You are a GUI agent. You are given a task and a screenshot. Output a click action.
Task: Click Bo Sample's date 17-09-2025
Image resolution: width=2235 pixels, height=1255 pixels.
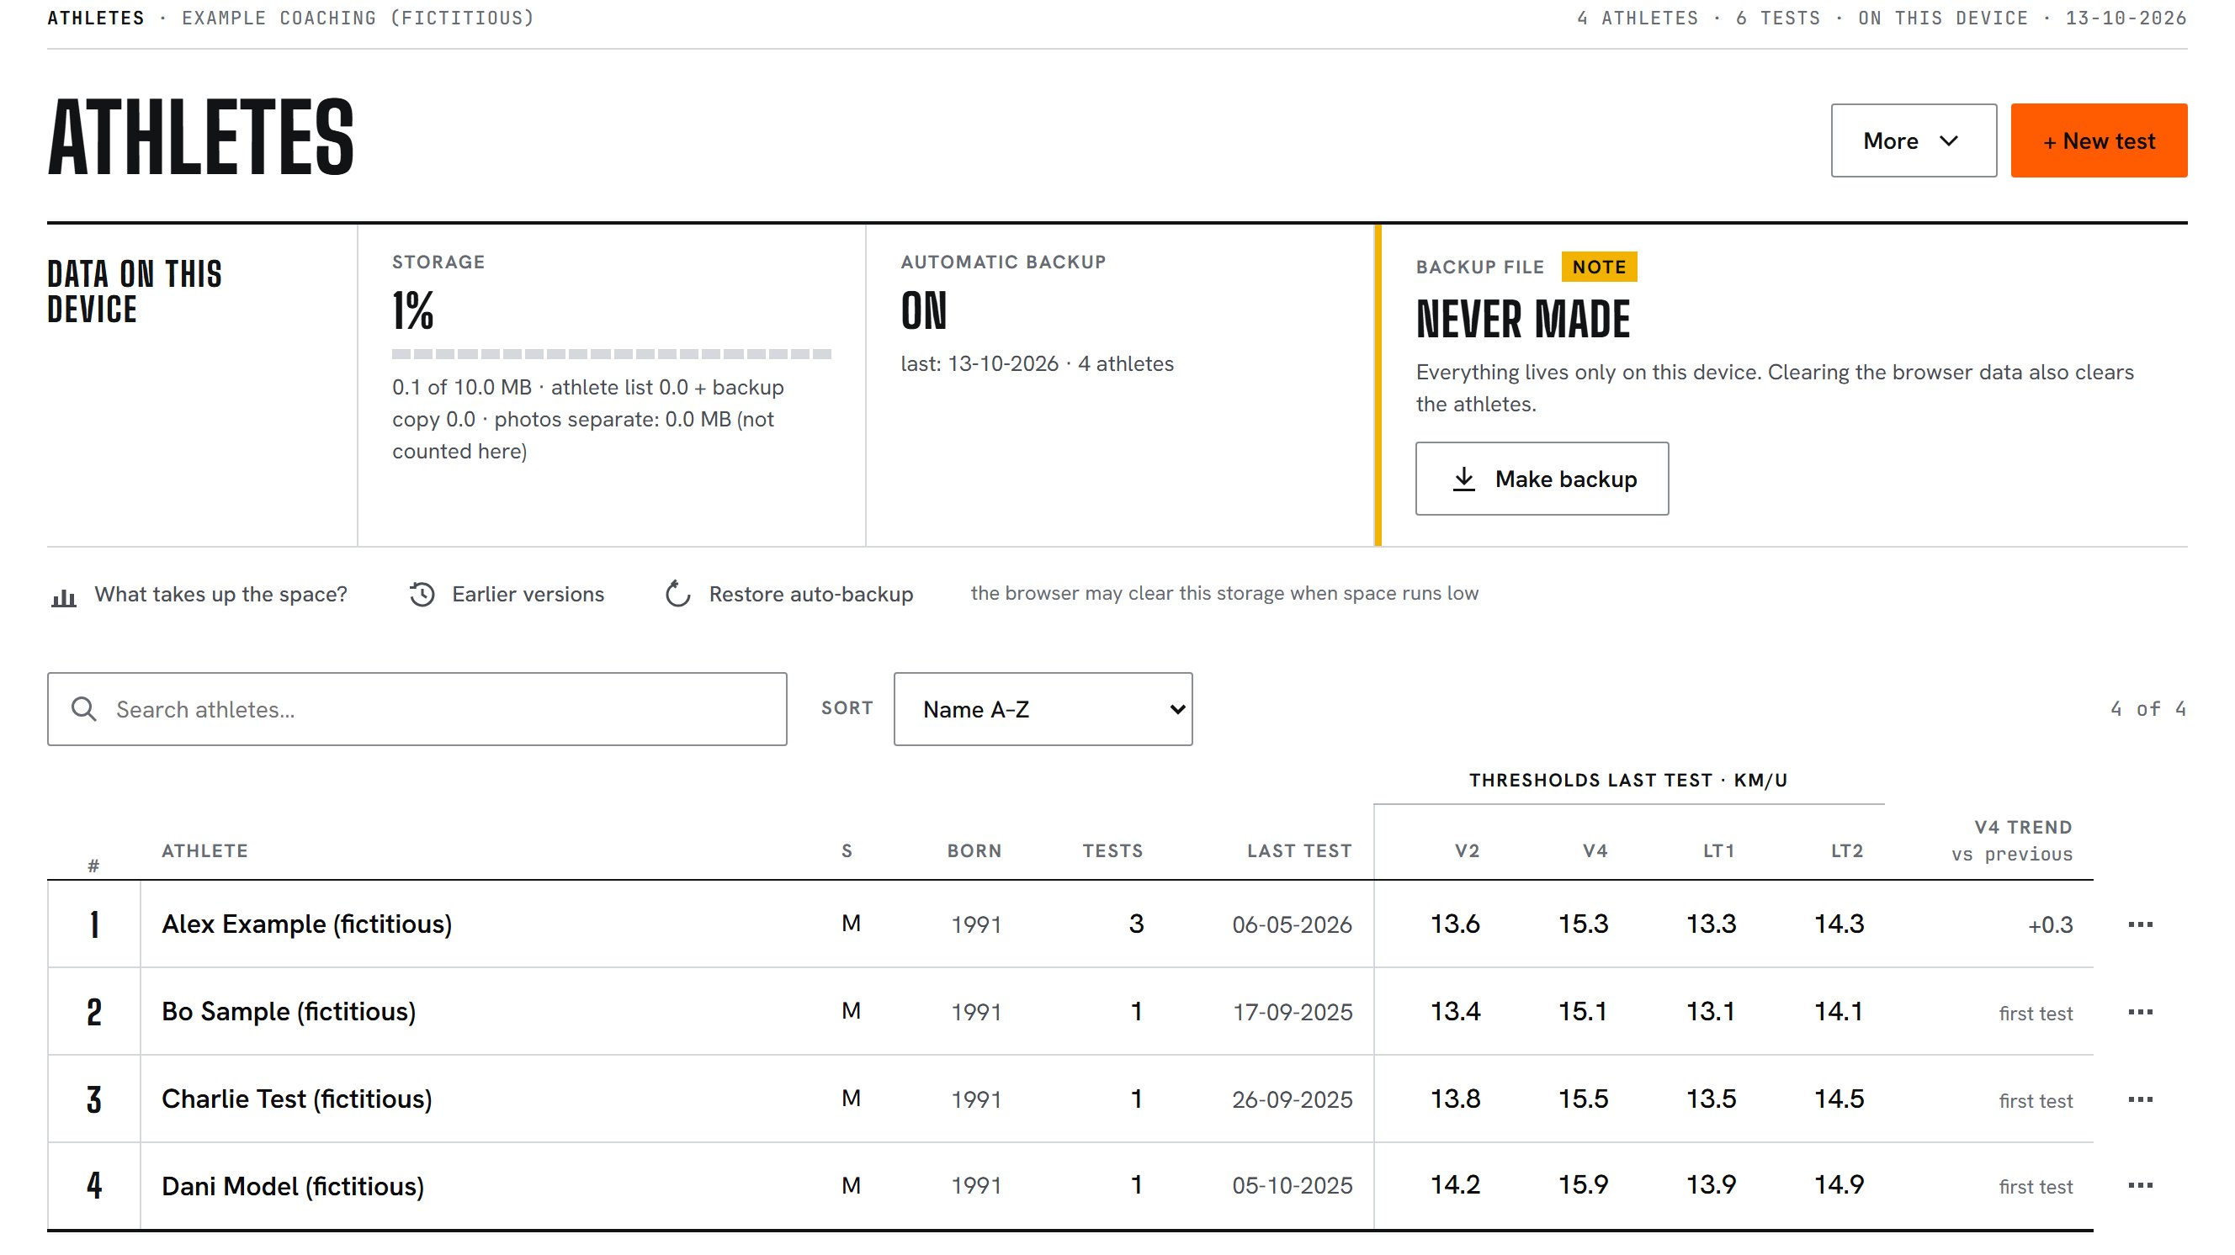click(x=1293, y=1013)
